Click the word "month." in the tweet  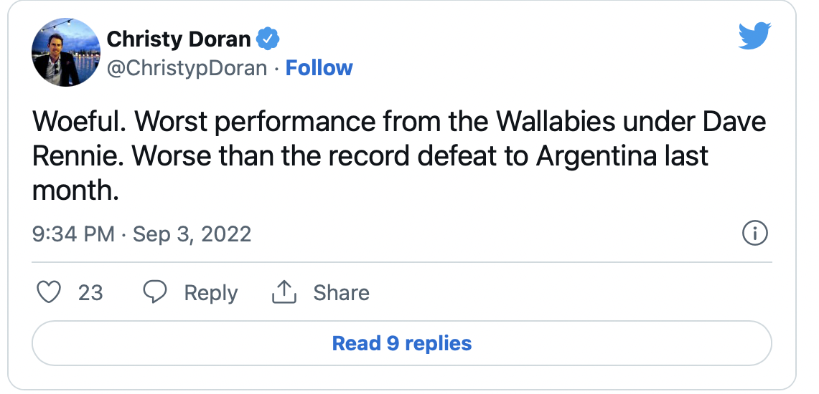[x=75, y=191]
